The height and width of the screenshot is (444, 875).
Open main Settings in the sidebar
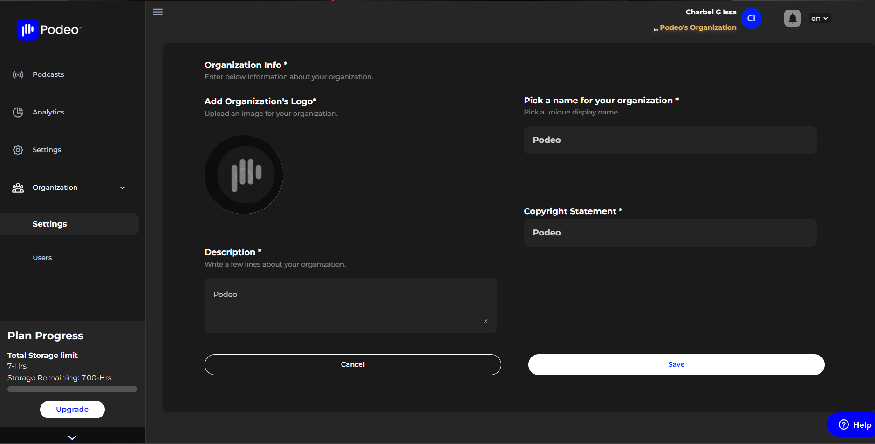(47, 150)
